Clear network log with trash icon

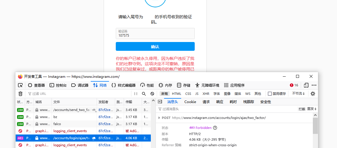pyautogui.click(x=20, y=94)
